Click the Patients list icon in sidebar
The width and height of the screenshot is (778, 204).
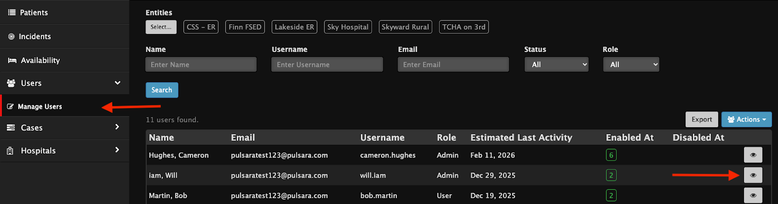pos(12,13)
